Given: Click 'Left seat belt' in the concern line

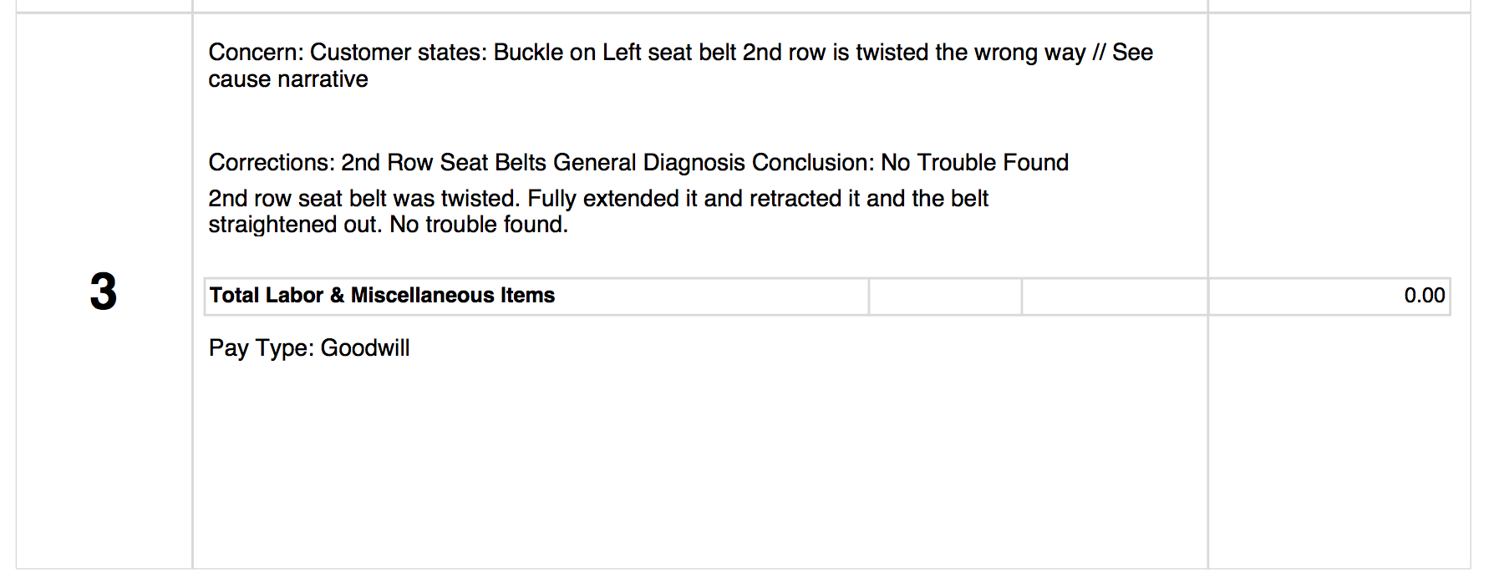Looking at the screenshot, I should (x=669, y=53).
